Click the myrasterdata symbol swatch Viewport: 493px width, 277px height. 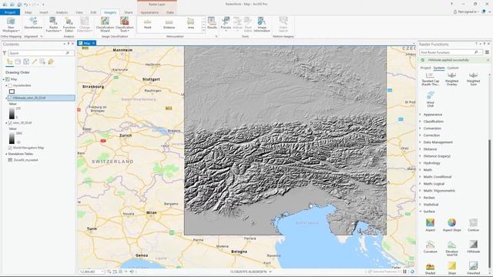(12, 92)
